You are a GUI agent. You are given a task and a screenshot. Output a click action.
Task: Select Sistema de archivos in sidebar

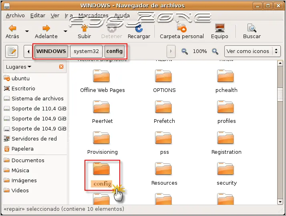(x=35, y=99)
